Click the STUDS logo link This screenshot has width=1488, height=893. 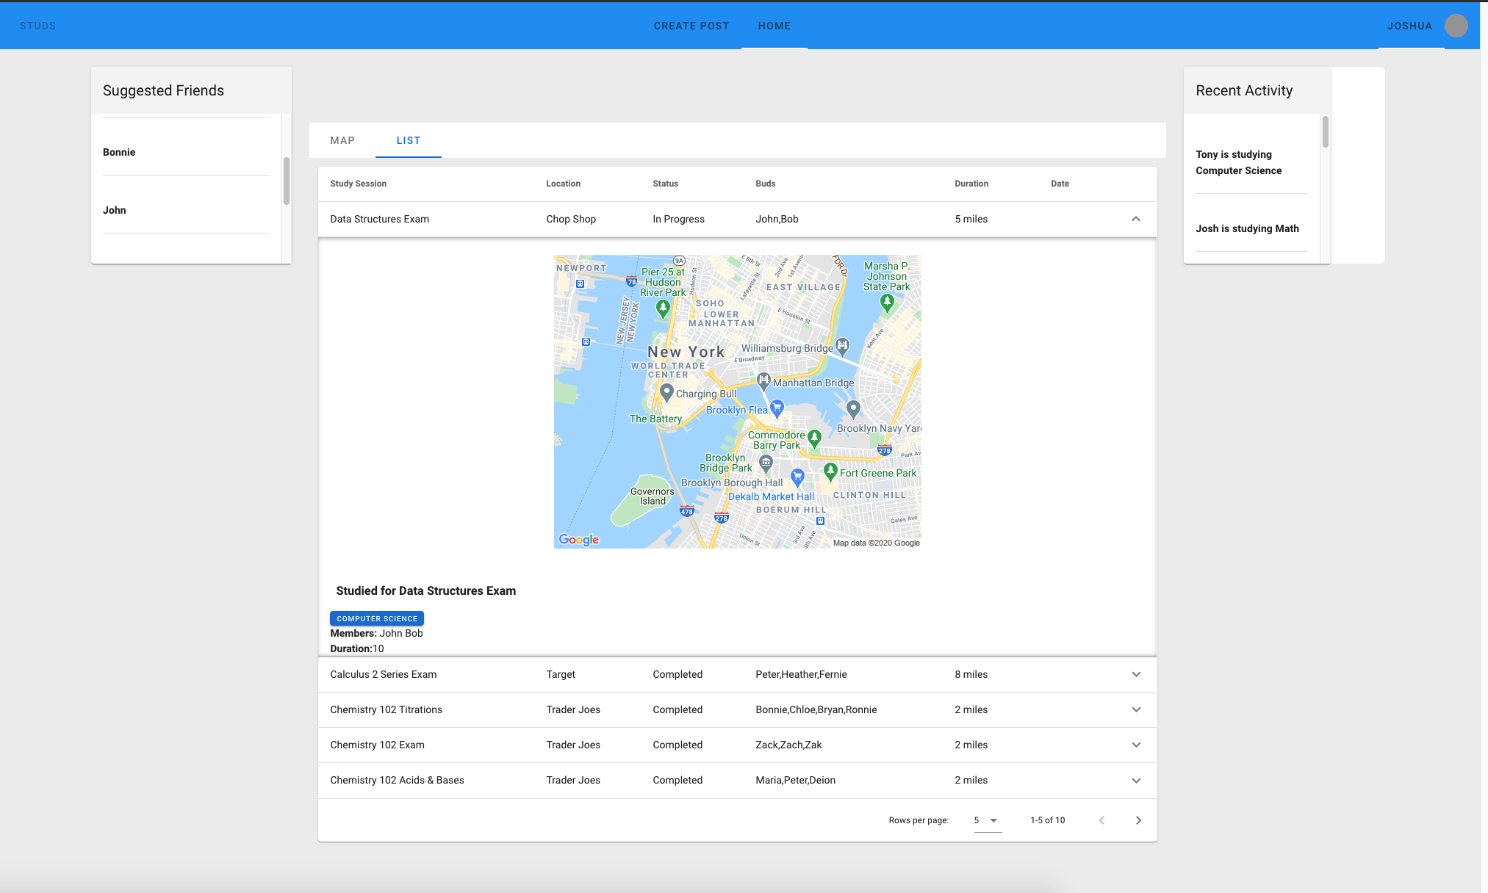coord(38,26)
